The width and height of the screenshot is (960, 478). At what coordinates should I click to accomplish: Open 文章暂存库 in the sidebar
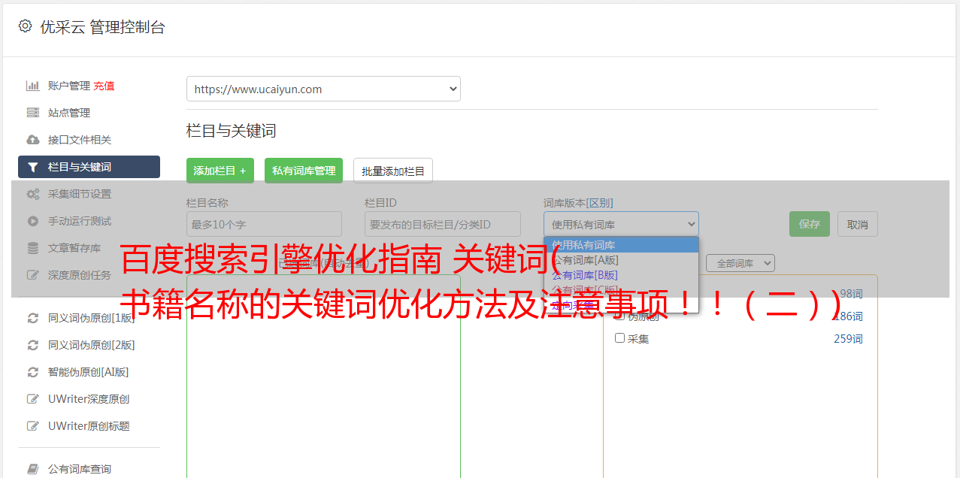(x=74, y=248)
